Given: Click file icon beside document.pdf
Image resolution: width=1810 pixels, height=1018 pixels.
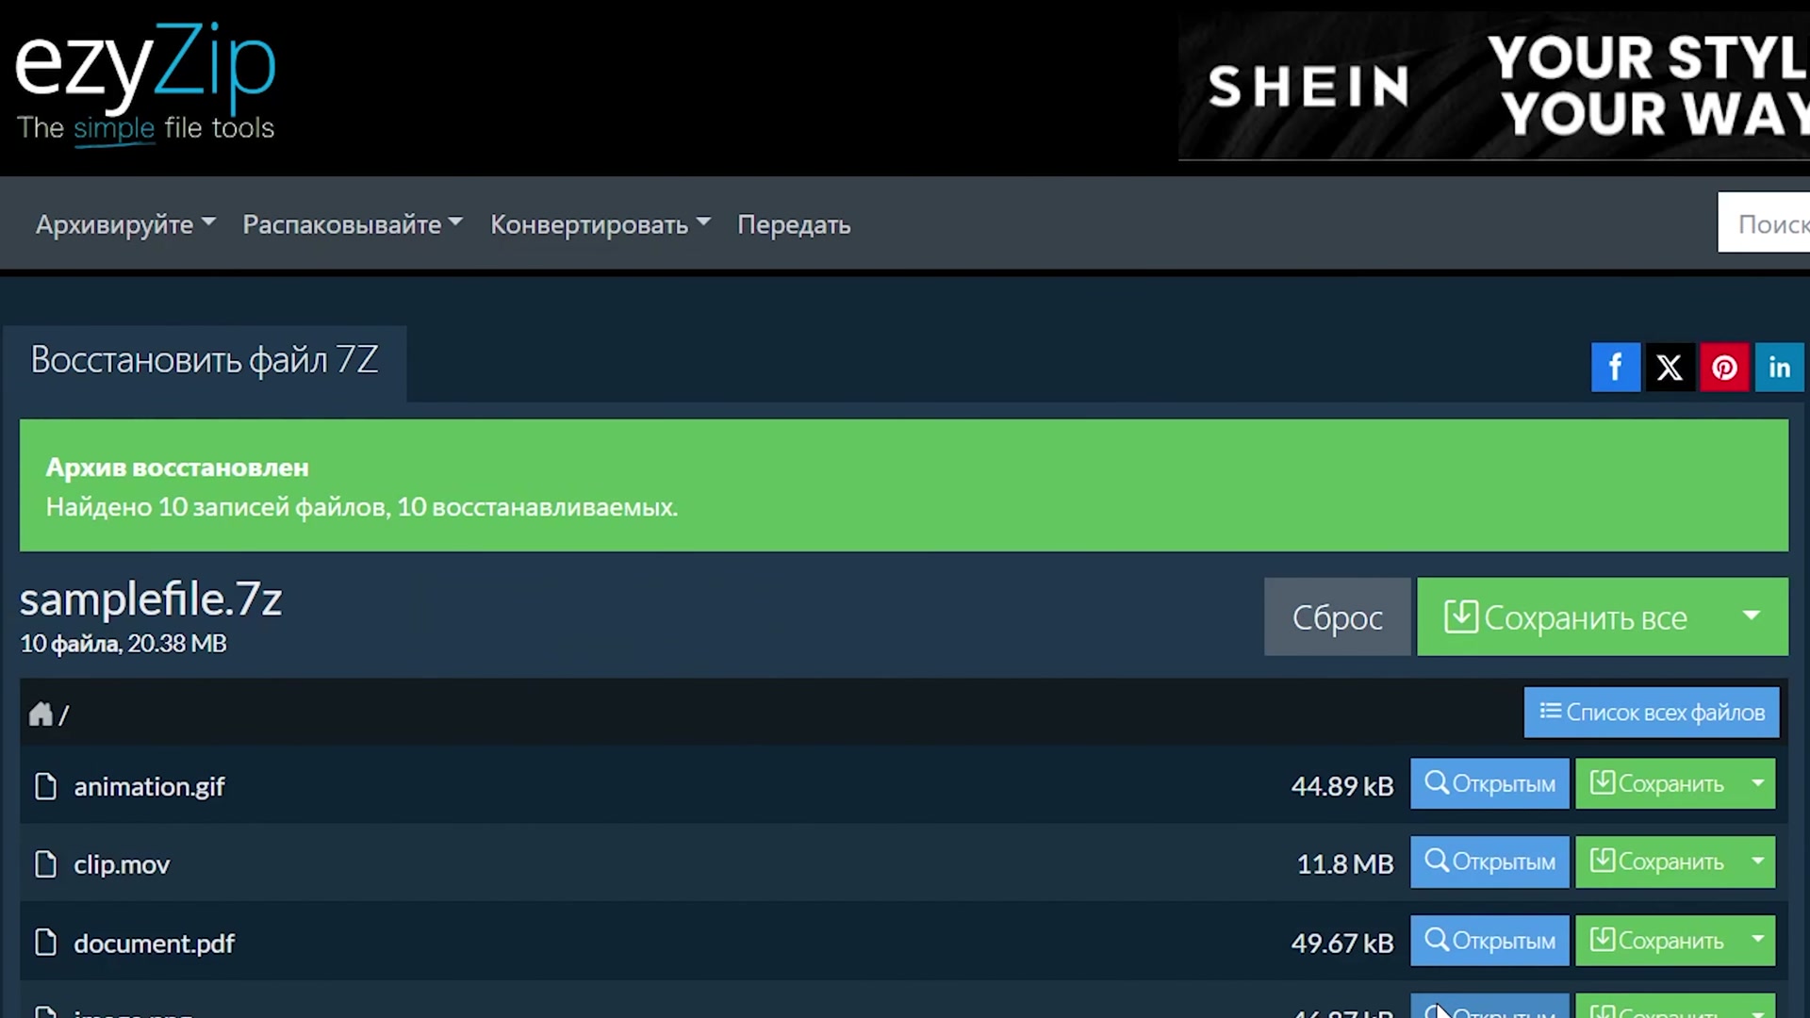Looking at the screenshot, I should point(45,942).
